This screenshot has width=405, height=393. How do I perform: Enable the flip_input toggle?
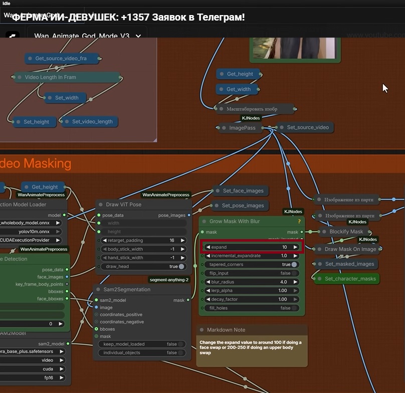[294, 273]
